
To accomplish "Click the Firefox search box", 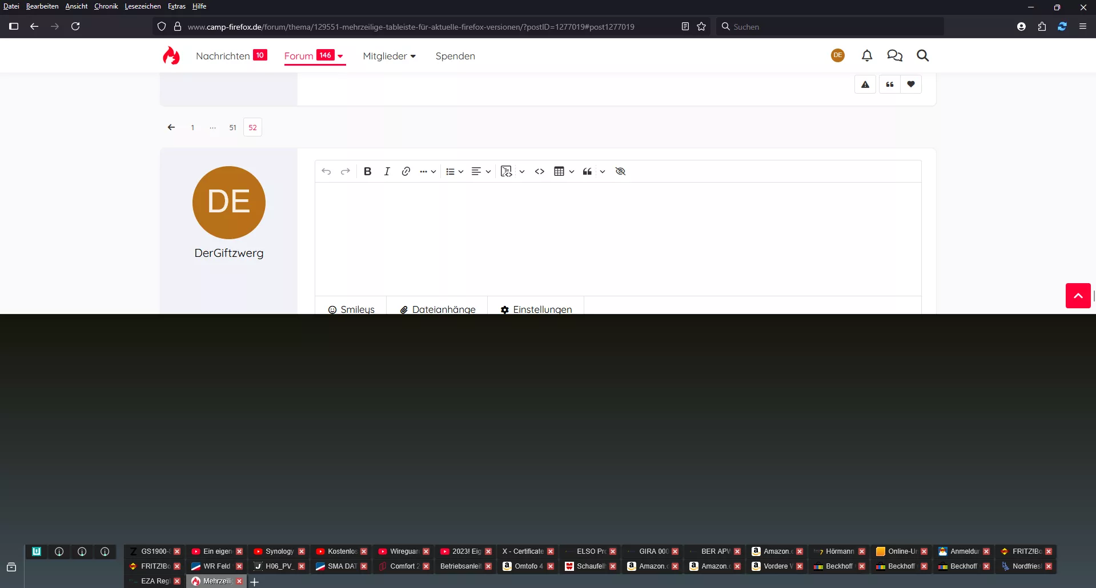I will tap(830, 26).
